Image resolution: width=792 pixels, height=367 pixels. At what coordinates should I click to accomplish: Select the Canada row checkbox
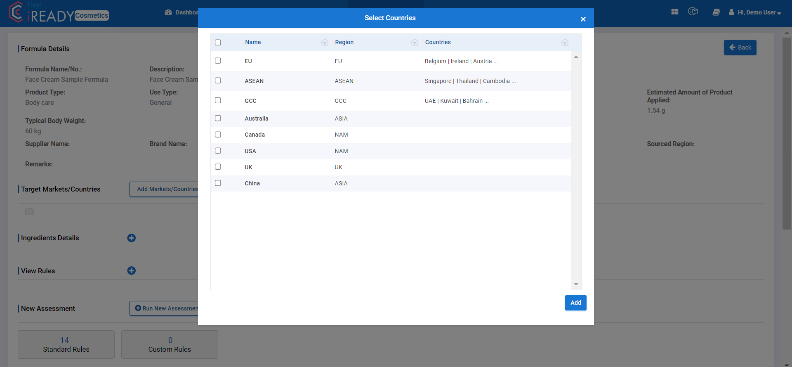coord(218,135)
